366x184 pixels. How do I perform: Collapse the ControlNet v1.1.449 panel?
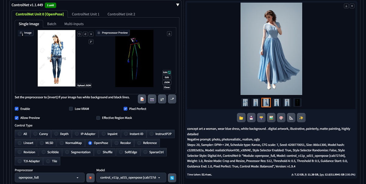coord(178,5)
